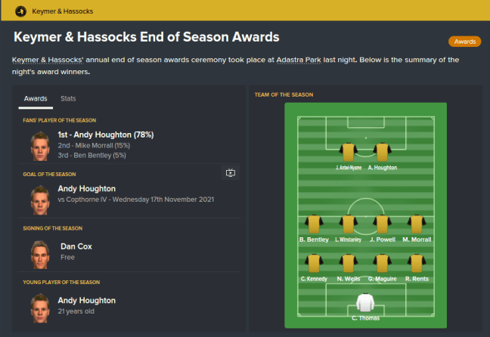Select A. Houghton's striker shirt on pitch
Image resolution: width=490 pixels, height=337 pixels.
click(x=382, y=151)
